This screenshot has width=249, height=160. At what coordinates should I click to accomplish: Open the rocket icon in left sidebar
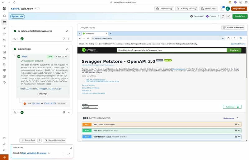pyautogui.click(x=4, y=28)
